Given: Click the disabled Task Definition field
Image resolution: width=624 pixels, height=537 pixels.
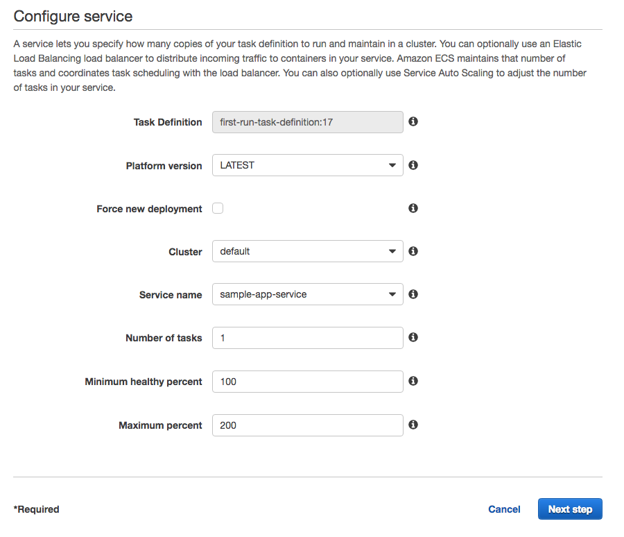Looking at the screenshot, I should 307,122.
